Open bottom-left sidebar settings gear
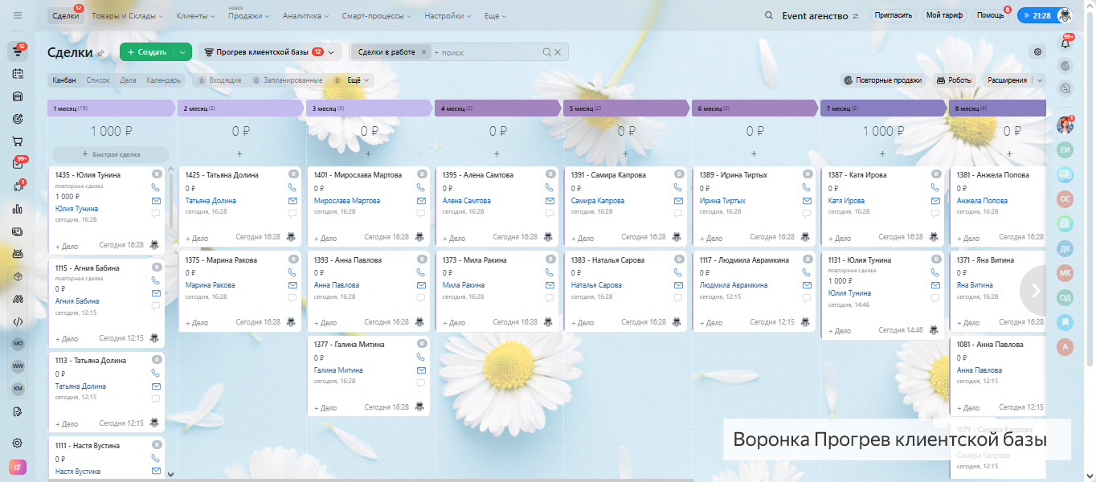 click(18, 443)
